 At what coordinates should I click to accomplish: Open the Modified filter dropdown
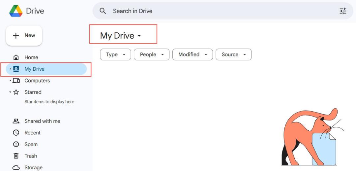tap(193, 54)
